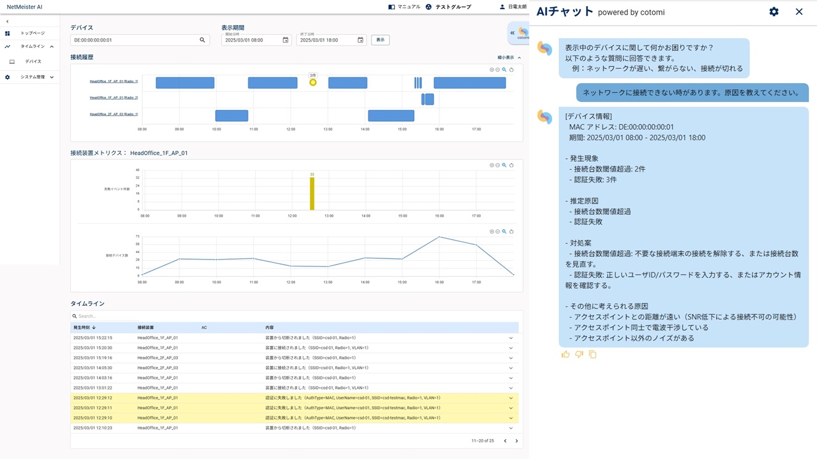Collapse the cotomi chat panel toggle
Screen dimensions: 817x459
(x=512, y=33)
